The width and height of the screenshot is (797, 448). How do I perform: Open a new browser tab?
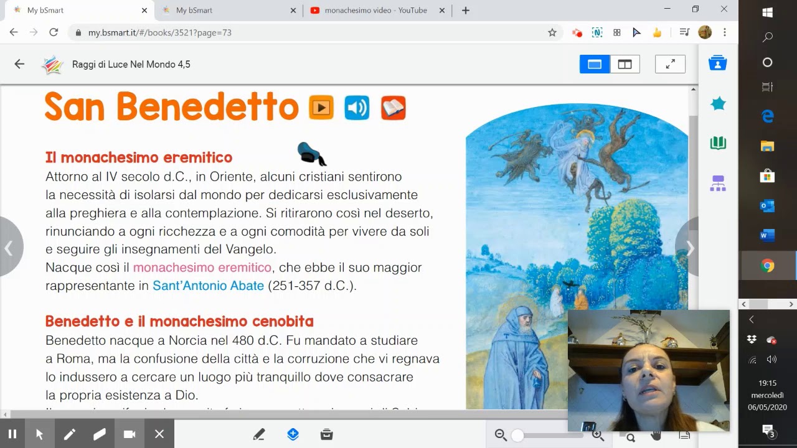coord(466,11)
